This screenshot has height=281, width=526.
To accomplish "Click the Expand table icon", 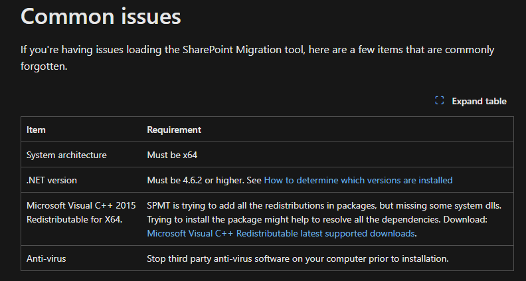I will pyautogui.click(x=439, y=101).
